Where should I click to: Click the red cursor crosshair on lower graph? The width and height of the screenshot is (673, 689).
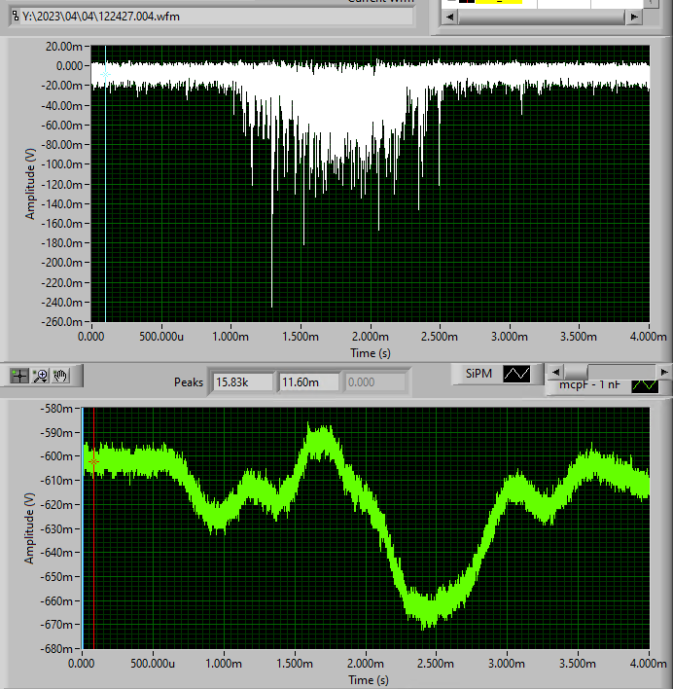click(93, 462)
